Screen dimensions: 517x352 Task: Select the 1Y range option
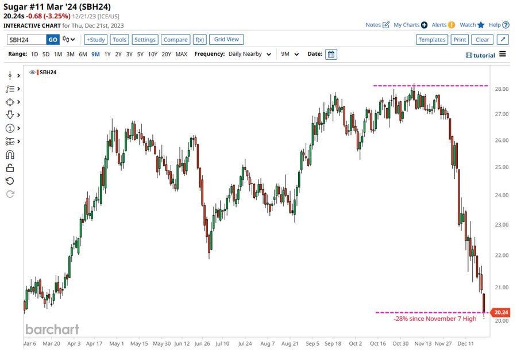[107, 54]
